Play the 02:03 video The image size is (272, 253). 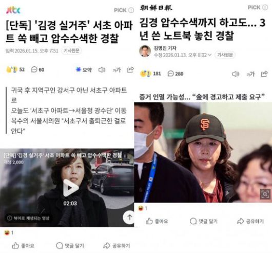70,188
